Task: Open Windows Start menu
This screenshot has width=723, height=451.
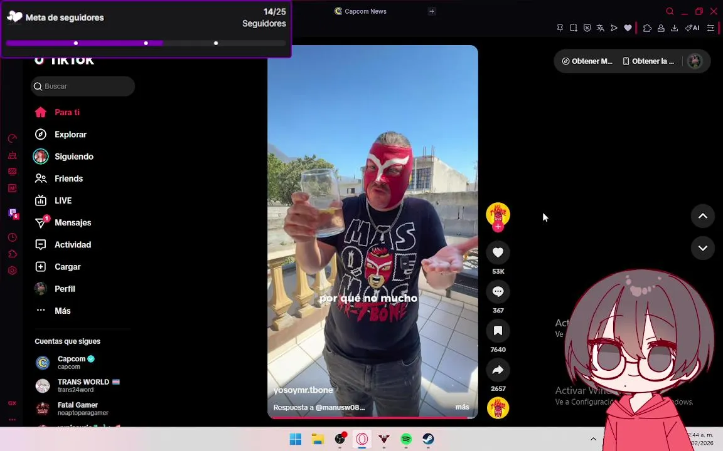Action: [296, 439]
